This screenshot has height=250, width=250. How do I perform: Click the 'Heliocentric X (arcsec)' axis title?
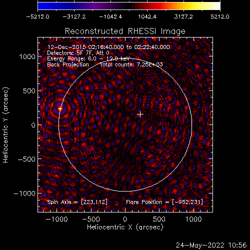(125, 227)
